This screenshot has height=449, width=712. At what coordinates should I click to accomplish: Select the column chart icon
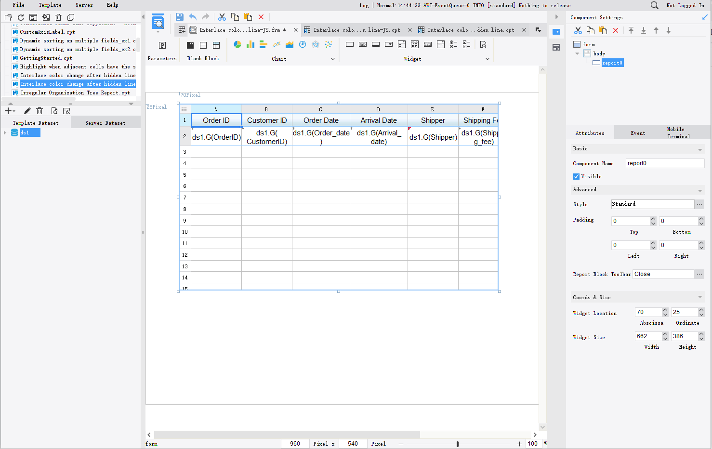251,44
